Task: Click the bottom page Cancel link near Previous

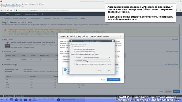Action: (x=161, y=91)
